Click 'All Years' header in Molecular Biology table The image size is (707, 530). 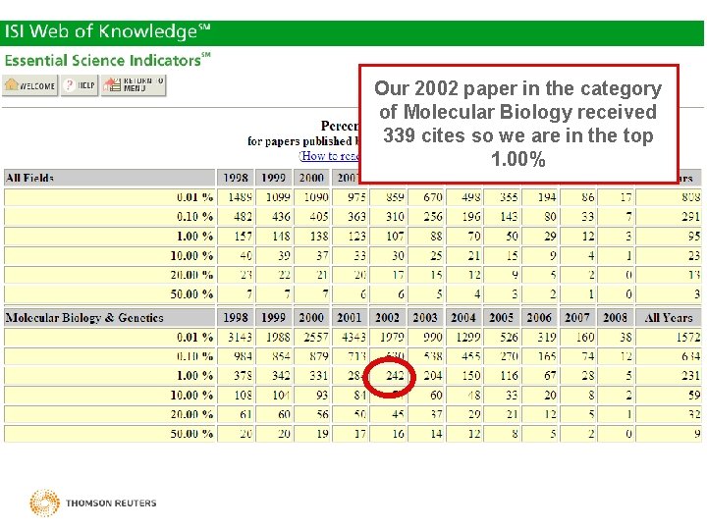point(669,318)
